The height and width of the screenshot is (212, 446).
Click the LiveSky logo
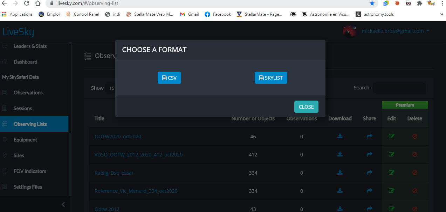pyautogui.click(x=18, y=32)
